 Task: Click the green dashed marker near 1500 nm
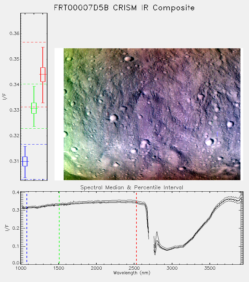(59, 228)
